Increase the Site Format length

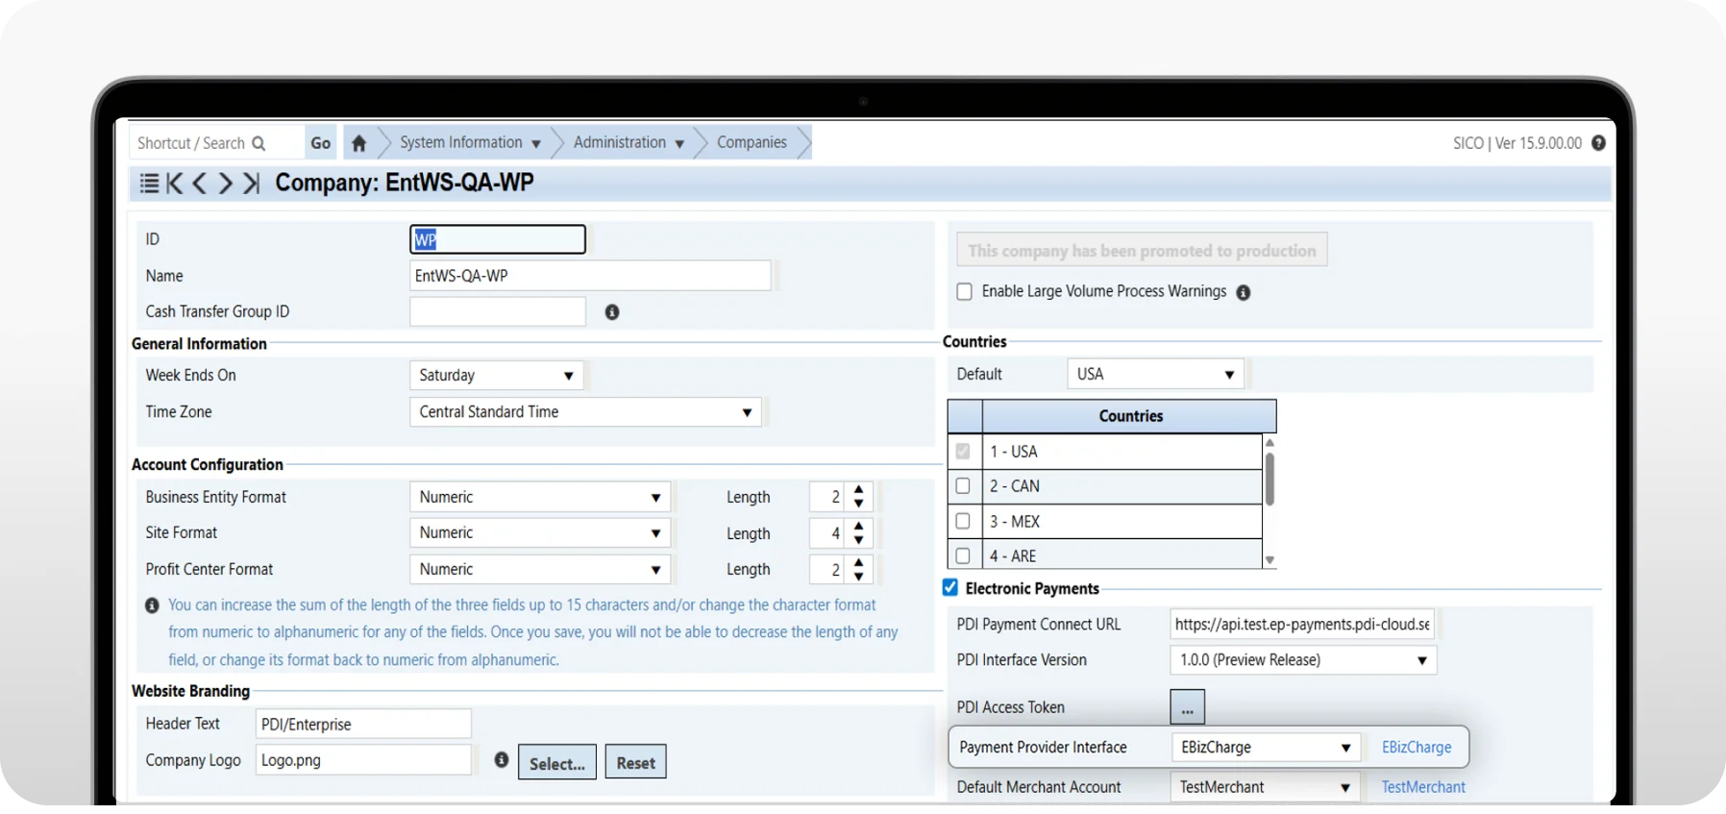pyautogui.click(x=858, y=526)
